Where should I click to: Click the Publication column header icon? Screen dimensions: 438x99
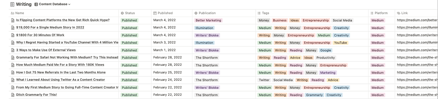196,13
